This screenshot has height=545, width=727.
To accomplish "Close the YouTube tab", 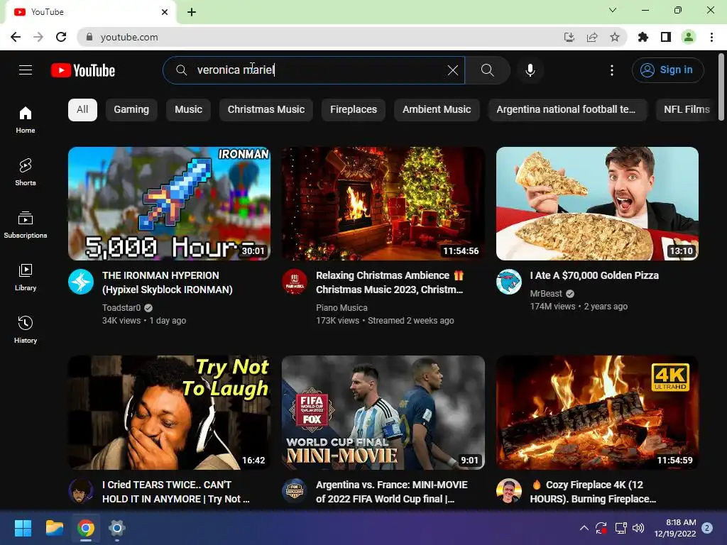I will coord(165,12).
